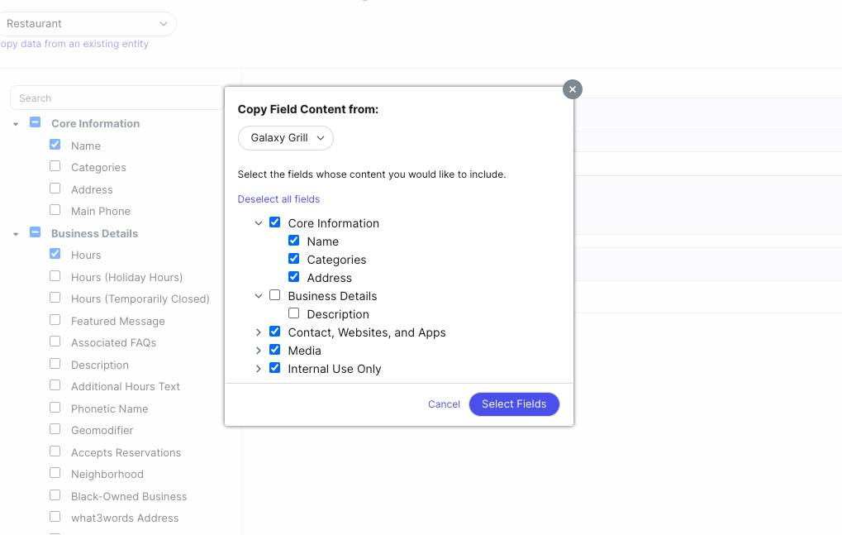This screenshot has width=842, height=535.
Task: Collapse the Core Information section in the dialog
Action: coord(258,222)
